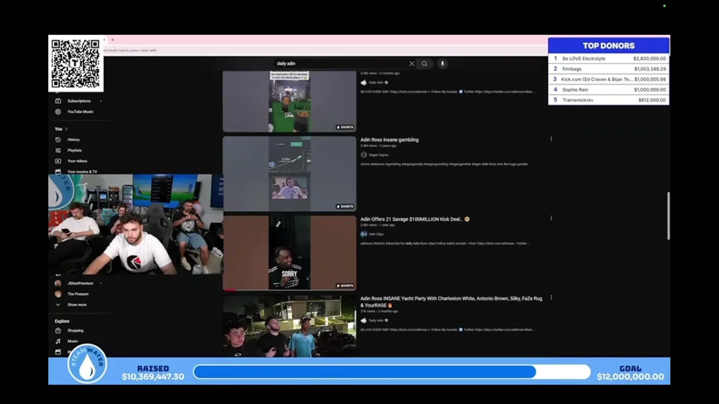719x404 pixels.
Task: Open Your movies & TV
Action: click(x=82, y=172)
